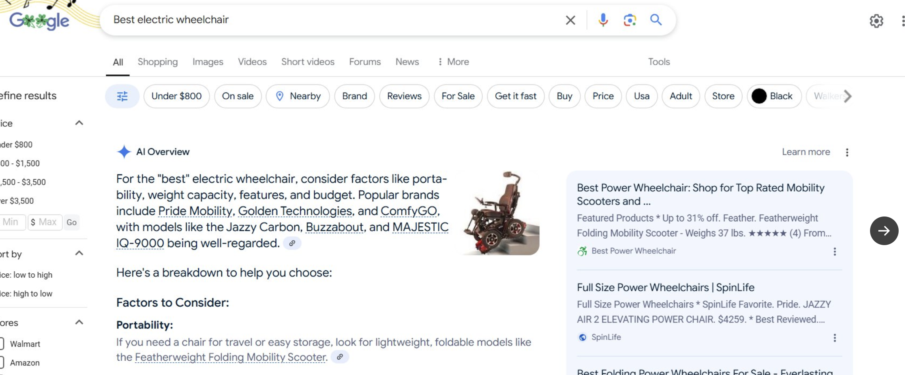Clear the search query with the X

570,20
